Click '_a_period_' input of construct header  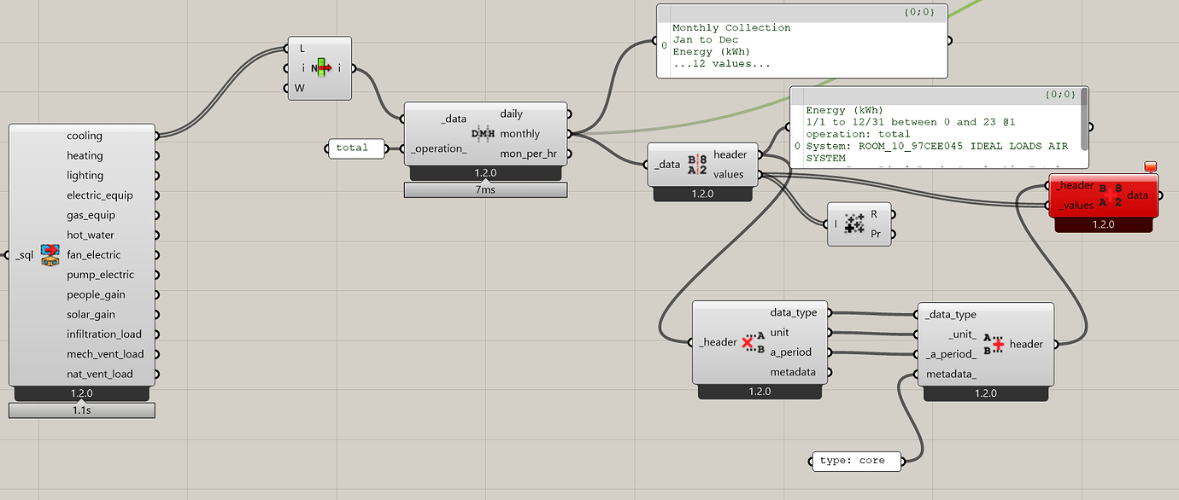pos(951,354)
